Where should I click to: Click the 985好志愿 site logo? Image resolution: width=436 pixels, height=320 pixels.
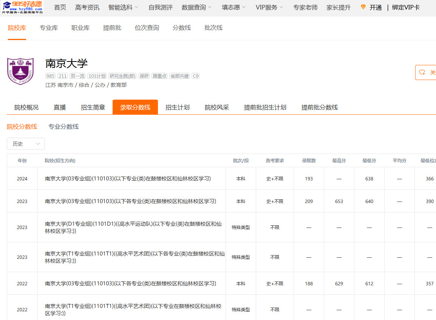pos(22,7)
